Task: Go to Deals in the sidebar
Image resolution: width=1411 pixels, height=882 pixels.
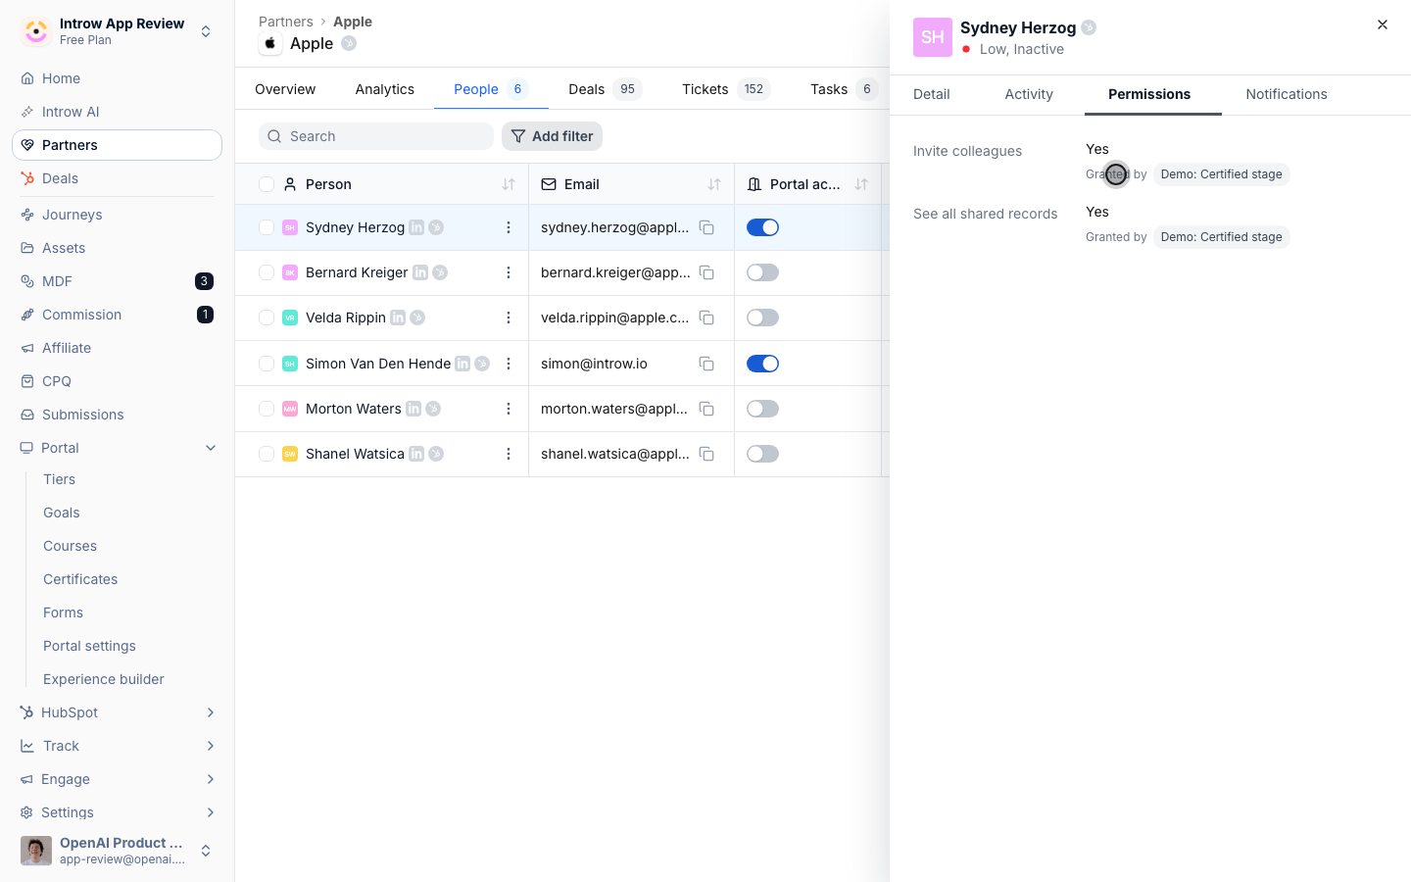Action: tap(117, 178)
